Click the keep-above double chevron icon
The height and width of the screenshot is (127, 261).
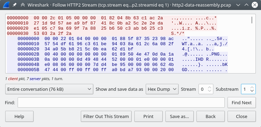pyautogui.click(x=23, y=5)
